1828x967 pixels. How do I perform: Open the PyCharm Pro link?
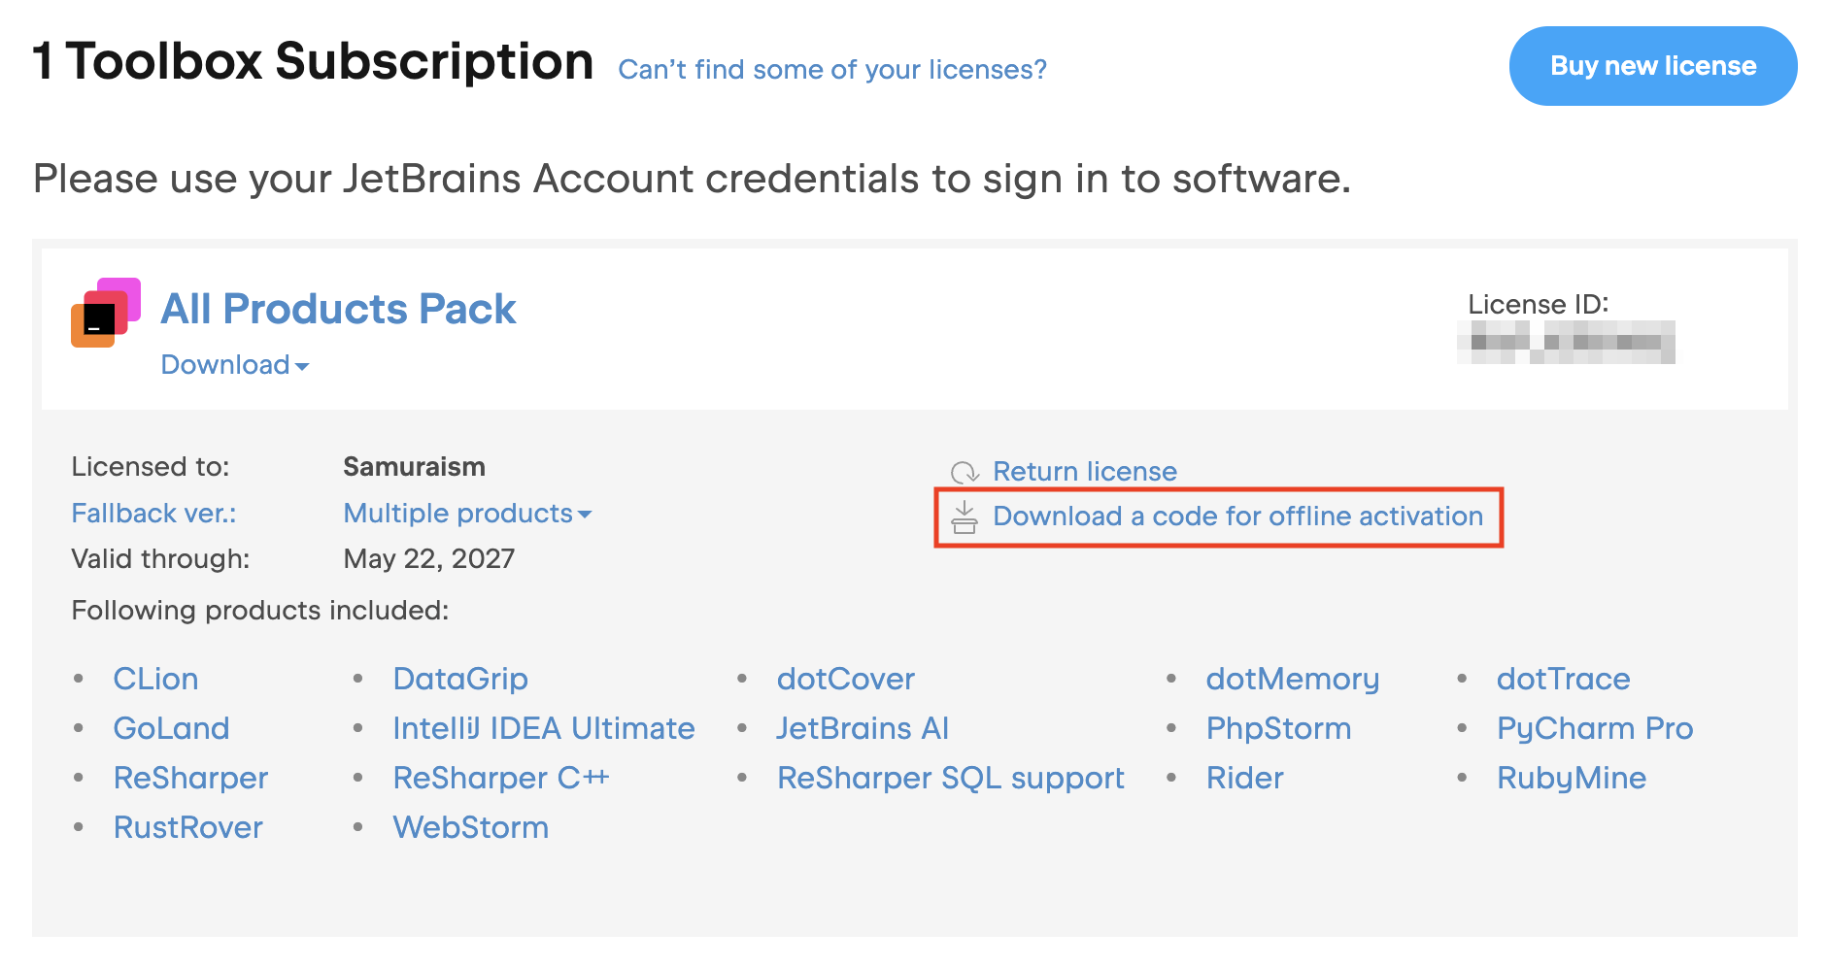click(x=1595, y=728)
